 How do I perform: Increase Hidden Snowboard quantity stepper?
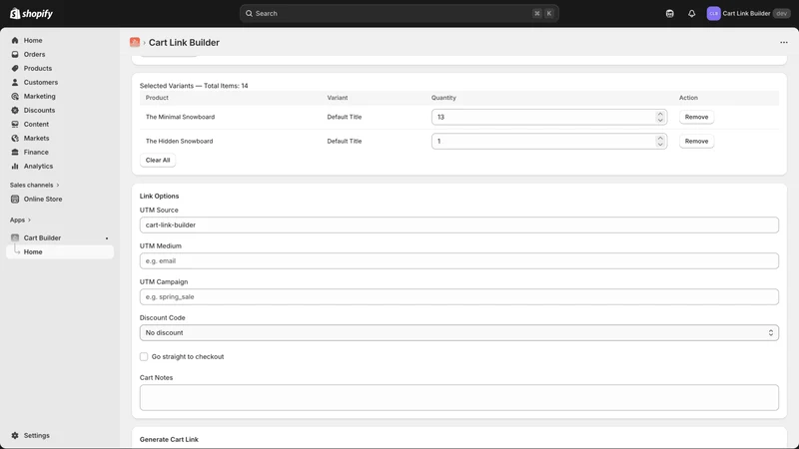(x=660, y=138)
